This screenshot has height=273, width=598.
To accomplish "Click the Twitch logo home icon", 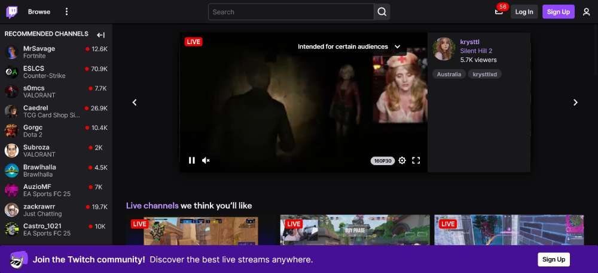I will click(12, 11).
